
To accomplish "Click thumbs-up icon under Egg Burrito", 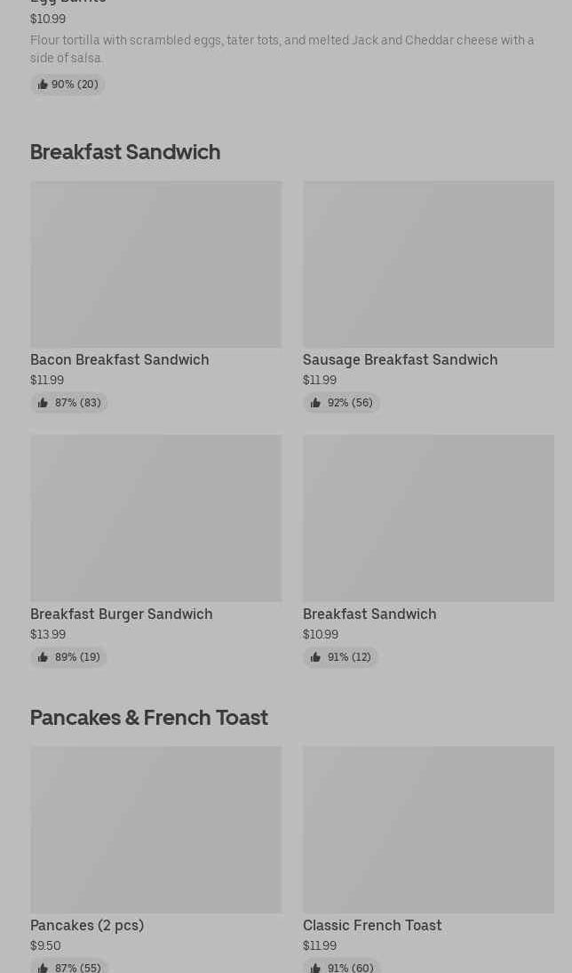I will coord(42,84).
